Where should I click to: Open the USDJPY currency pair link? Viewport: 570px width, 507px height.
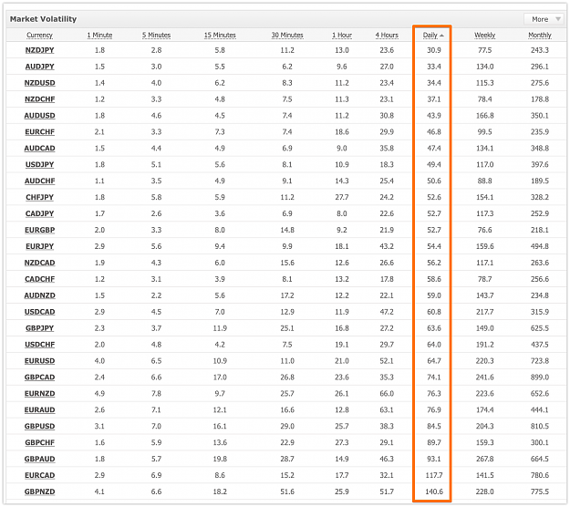point(39,165)
